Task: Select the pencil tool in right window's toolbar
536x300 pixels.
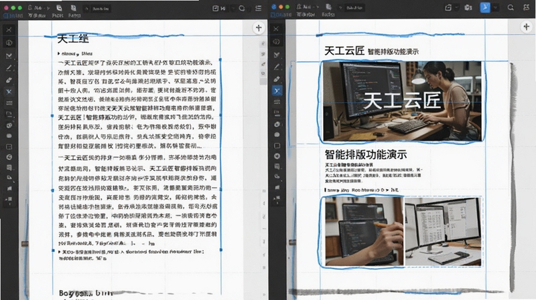Action: coord(277,66)
